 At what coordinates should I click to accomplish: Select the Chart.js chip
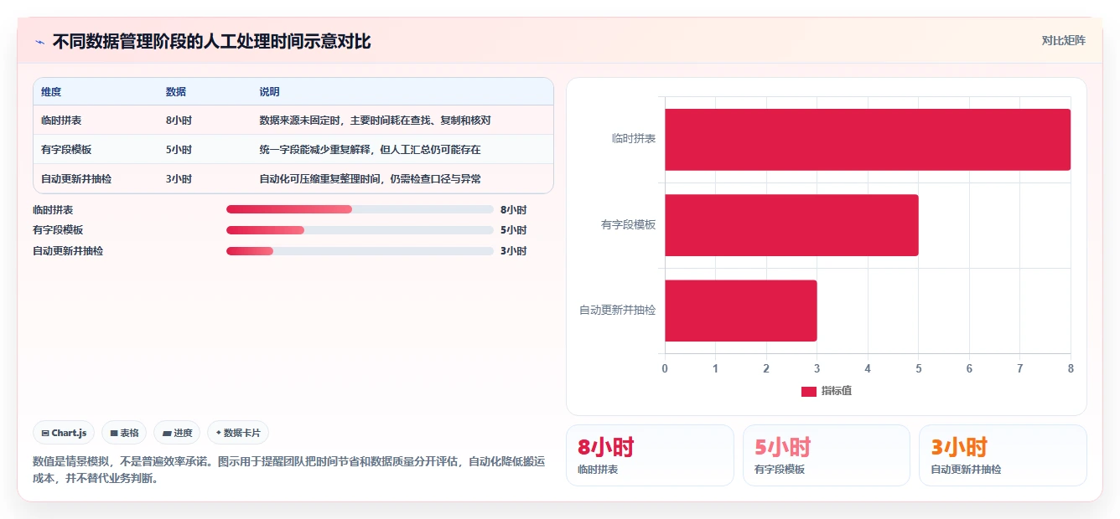[x=65, y=433]
